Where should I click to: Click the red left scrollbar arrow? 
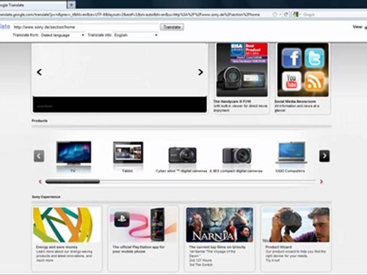coord(40,182)
